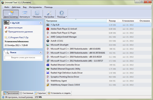The width and height of the screenshot is (153, 100).
Task: Switch to the Системные tab
Action: pyautogui.click(x=27, y=93)
